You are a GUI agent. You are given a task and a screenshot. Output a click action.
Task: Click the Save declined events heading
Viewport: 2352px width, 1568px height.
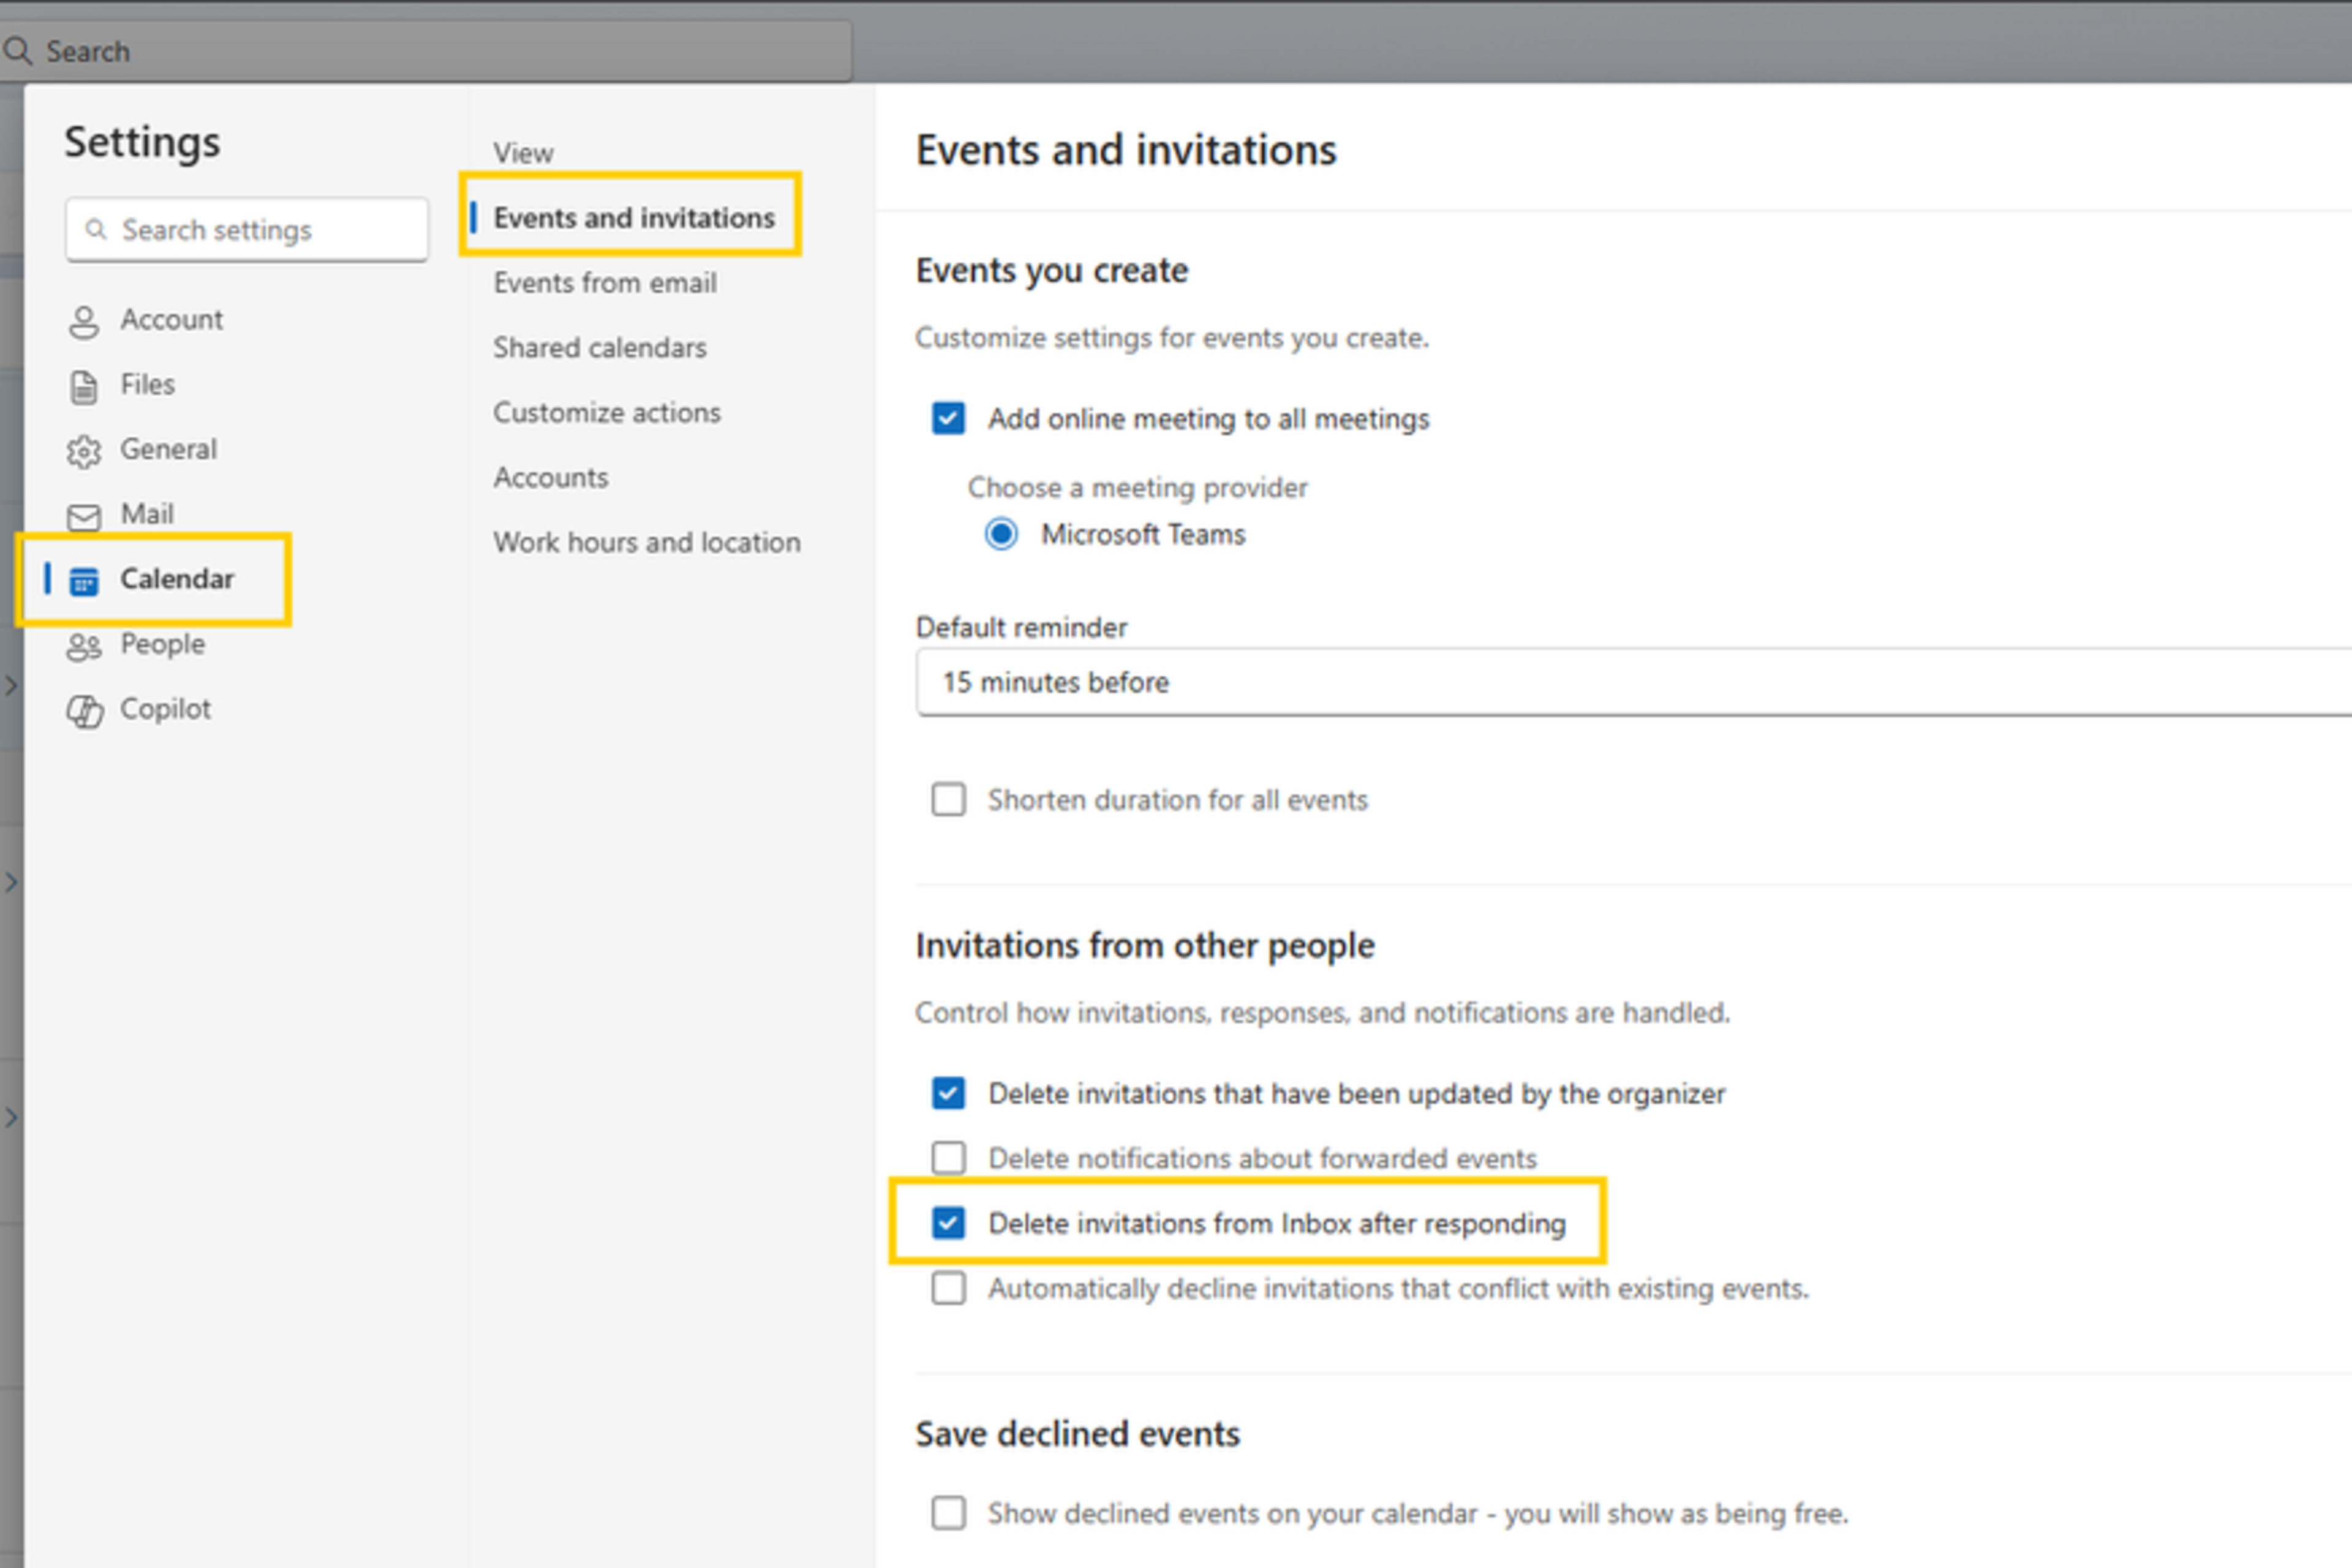[1078, 1434]
